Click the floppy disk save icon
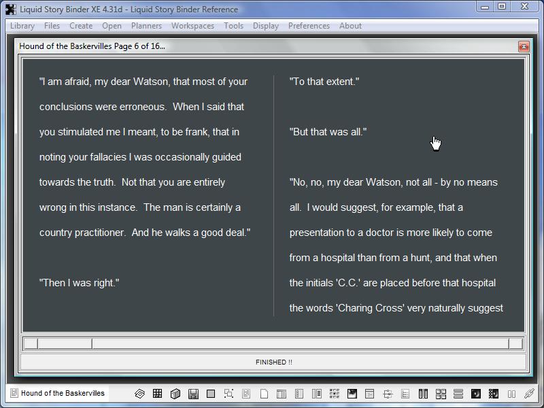Viewport: 544px width, 408px height. click(x=193, y=394)
